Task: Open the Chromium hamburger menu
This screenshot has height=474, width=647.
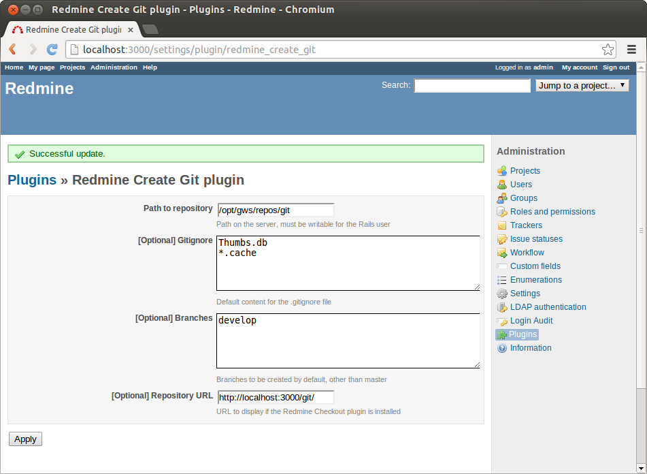Action: tap(631, 50)
